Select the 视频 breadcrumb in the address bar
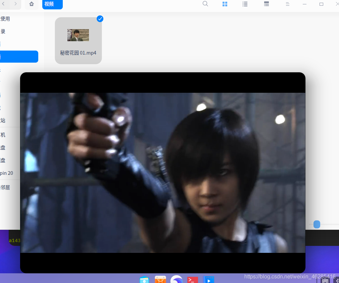 tap(52, 4)
